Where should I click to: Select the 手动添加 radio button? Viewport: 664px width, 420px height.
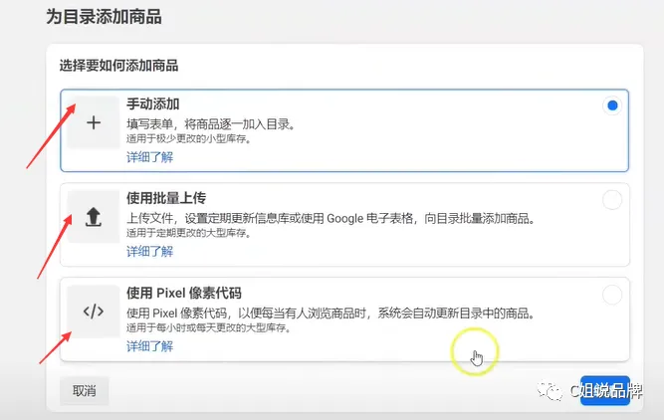coord(612,105)
